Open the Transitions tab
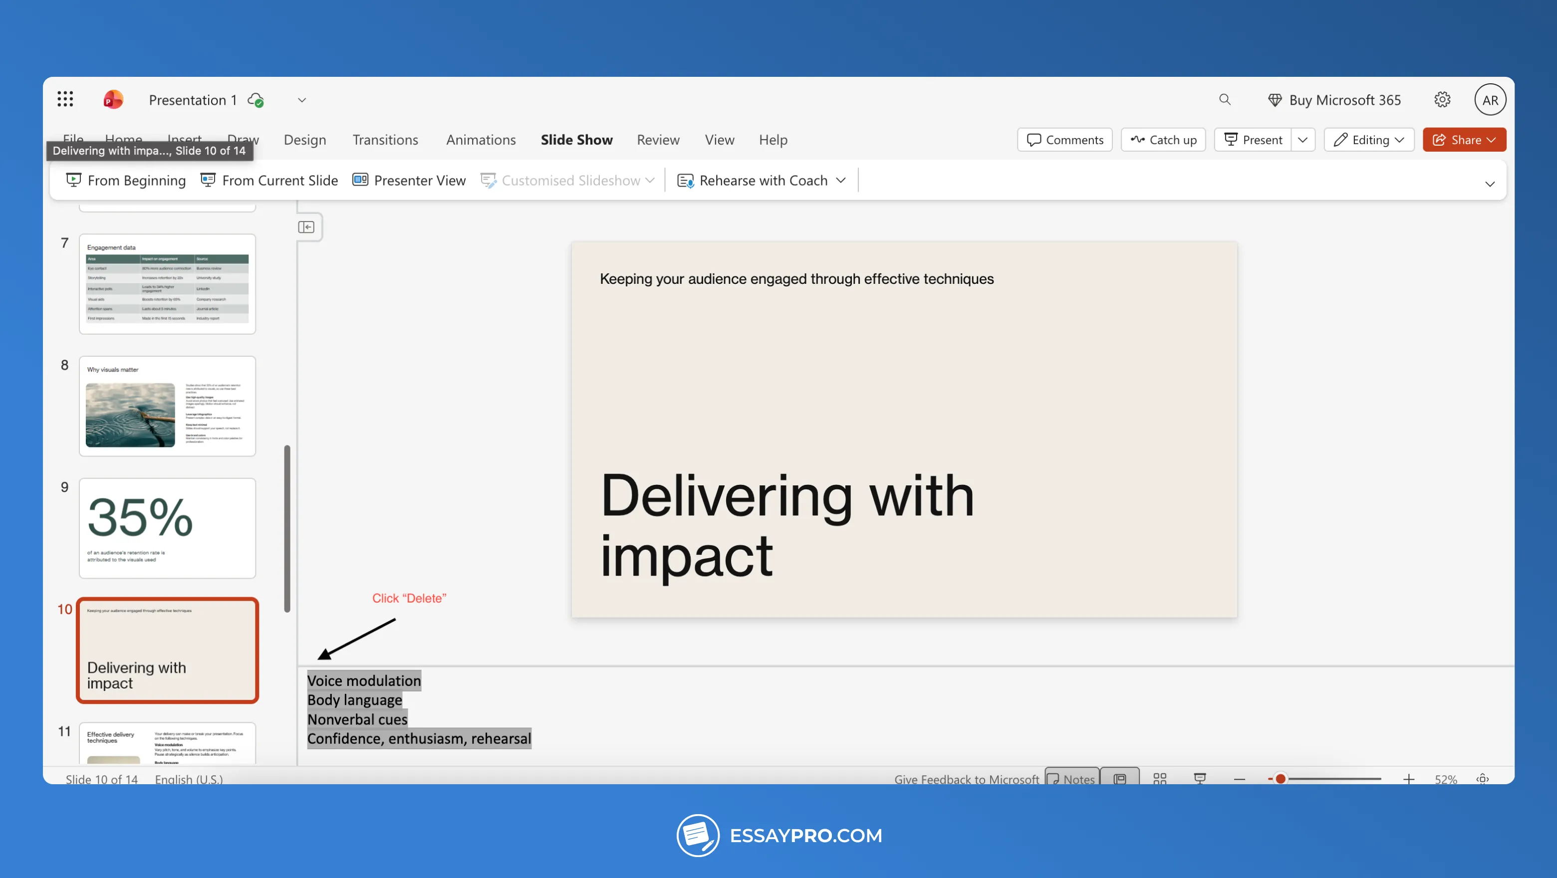Image resolution: width=1557 pixels, height=878 pixels. 385,140
